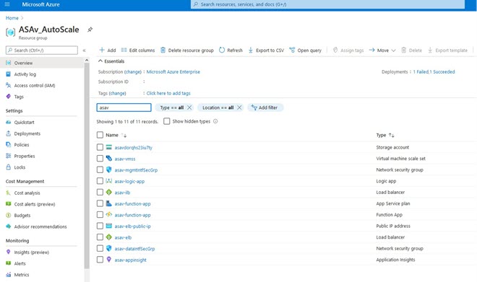The width and height of the screenshot is (477, 282).
Task: Select Cost analysis in the sidebar
Action: [x=27, y=193]
